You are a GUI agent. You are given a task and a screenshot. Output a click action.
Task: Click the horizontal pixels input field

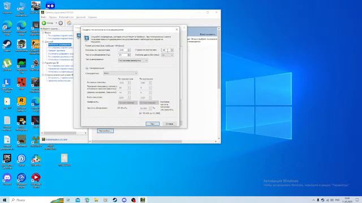(123, 50)
